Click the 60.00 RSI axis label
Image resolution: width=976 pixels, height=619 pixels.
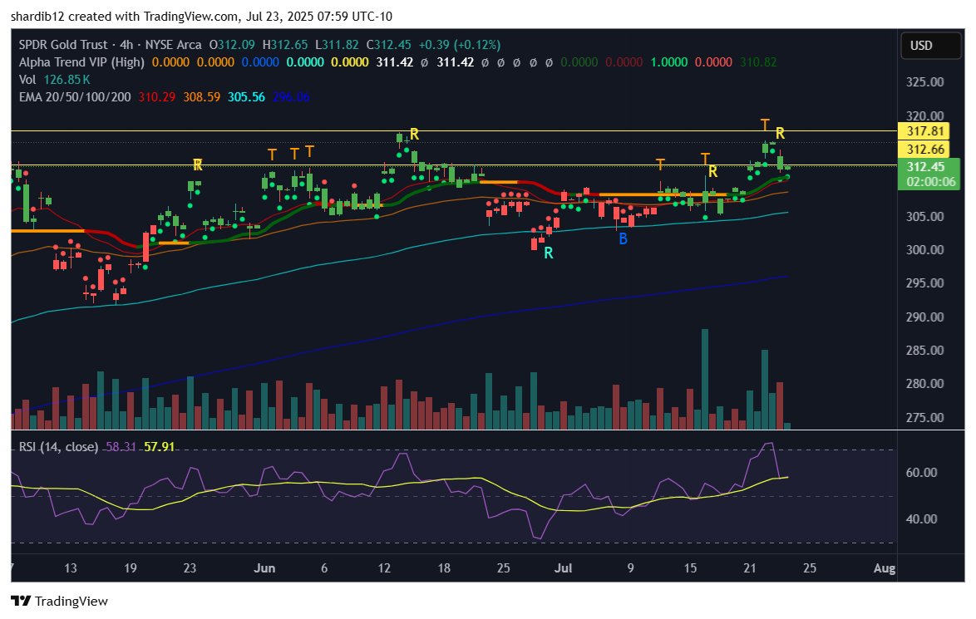point(921,472)
